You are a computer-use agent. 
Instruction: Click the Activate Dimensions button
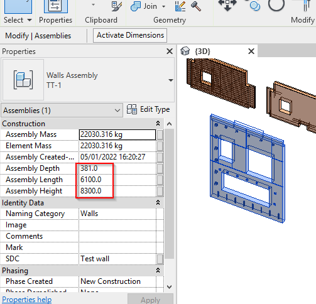[x=130, y=35]
